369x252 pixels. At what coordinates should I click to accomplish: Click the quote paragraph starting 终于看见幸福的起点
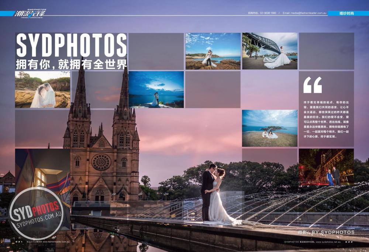coord(326,119)
